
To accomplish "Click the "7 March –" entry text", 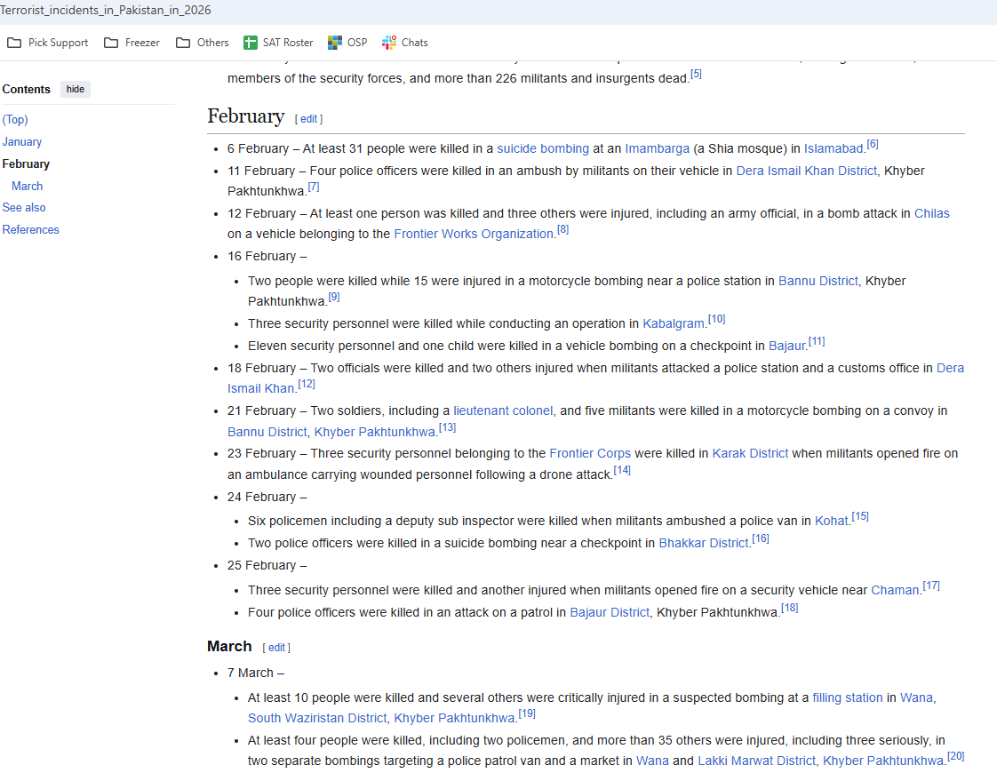I will point(256,673).
